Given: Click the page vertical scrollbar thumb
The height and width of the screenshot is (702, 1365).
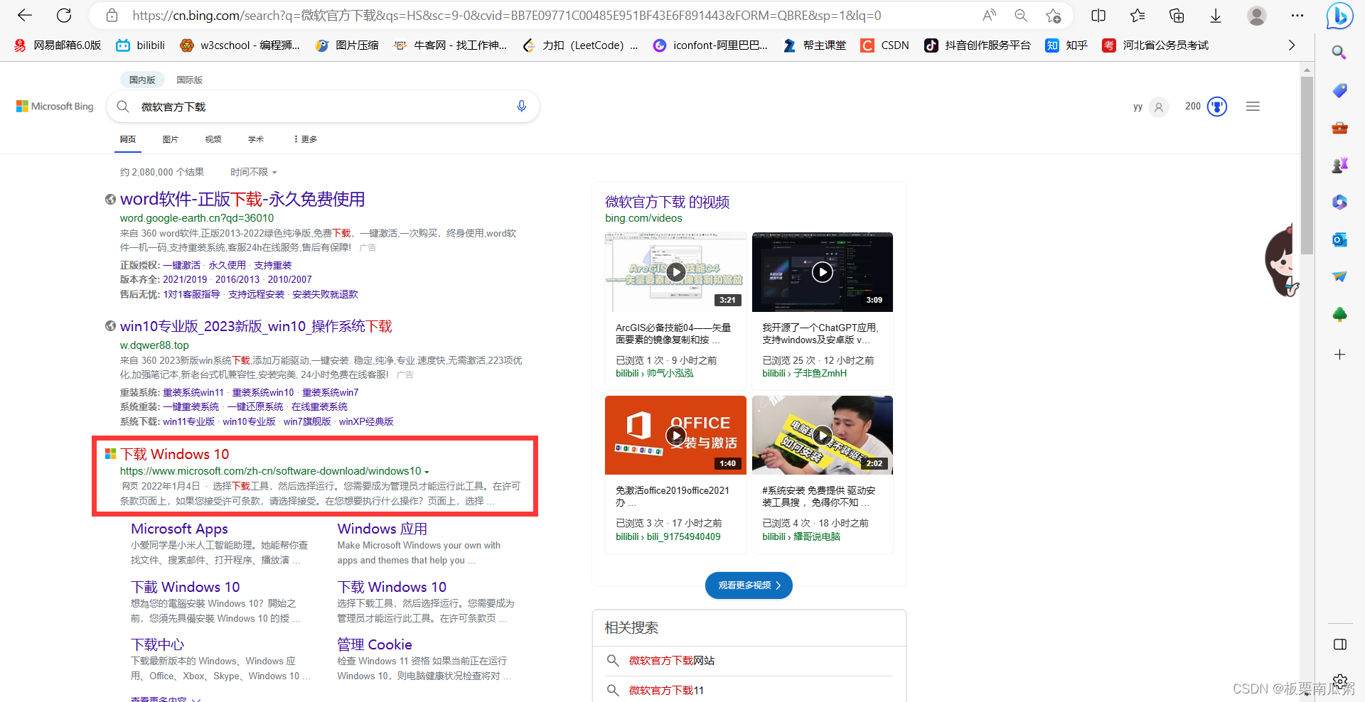Looking at the screenshot, I should pyautogui.click(x=1307, y=165).
